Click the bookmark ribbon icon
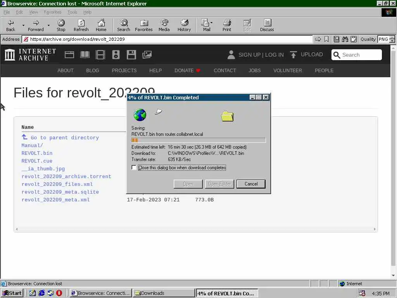This screenshot has height=298, width=397. click(326, 39)
